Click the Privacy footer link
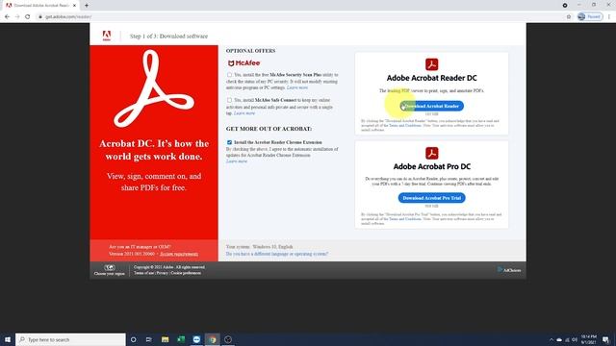Image resolution: width=616 pixels, height=346 pixels. click(162, 273)
